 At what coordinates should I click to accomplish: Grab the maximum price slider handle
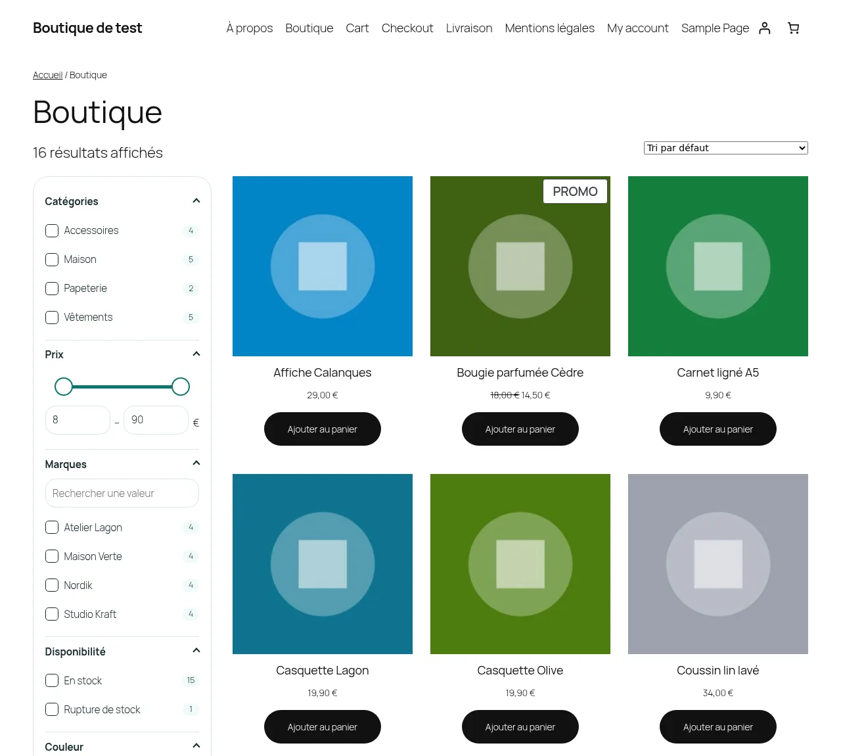pyautogui.click(x=181, y=387)
